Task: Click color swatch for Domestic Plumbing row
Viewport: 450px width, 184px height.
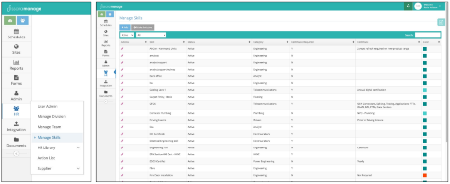Action: [424, 113]
